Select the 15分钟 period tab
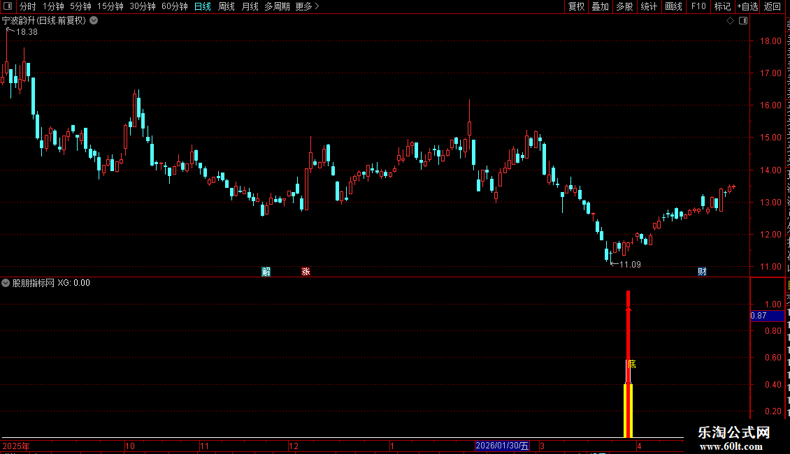790x454 pixels. 110,6
